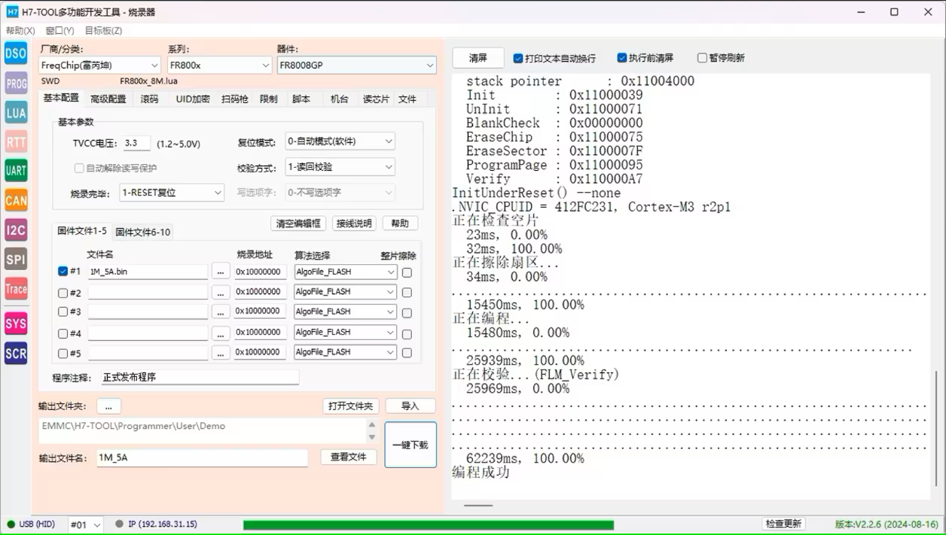Click the log panel horizontal scrollbar

[478, 506]
